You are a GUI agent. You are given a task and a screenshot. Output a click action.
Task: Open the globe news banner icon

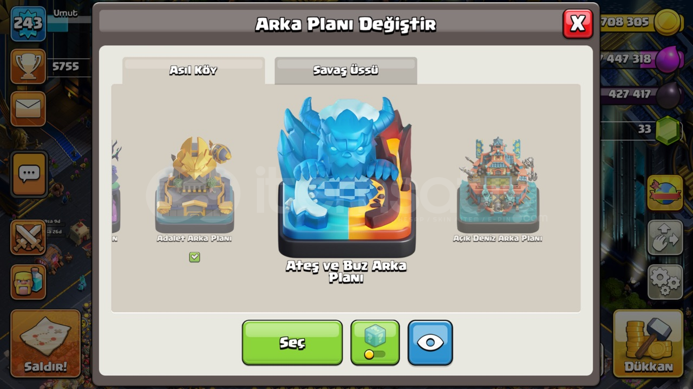tap(665, 192)
